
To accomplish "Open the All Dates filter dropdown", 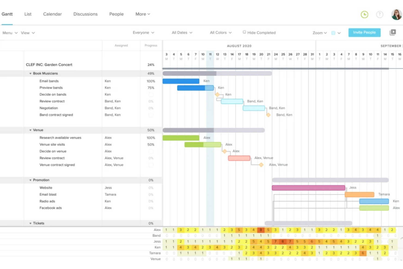I will (182, 32).
